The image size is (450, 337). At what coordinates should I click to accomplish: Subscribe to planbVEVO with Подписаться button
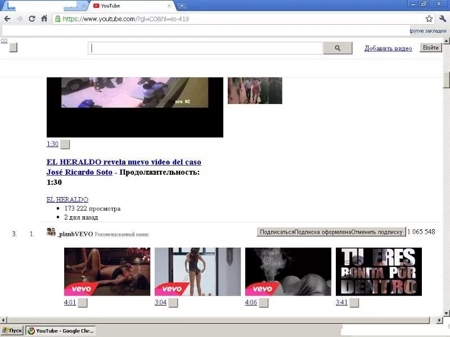click(331, 232)
